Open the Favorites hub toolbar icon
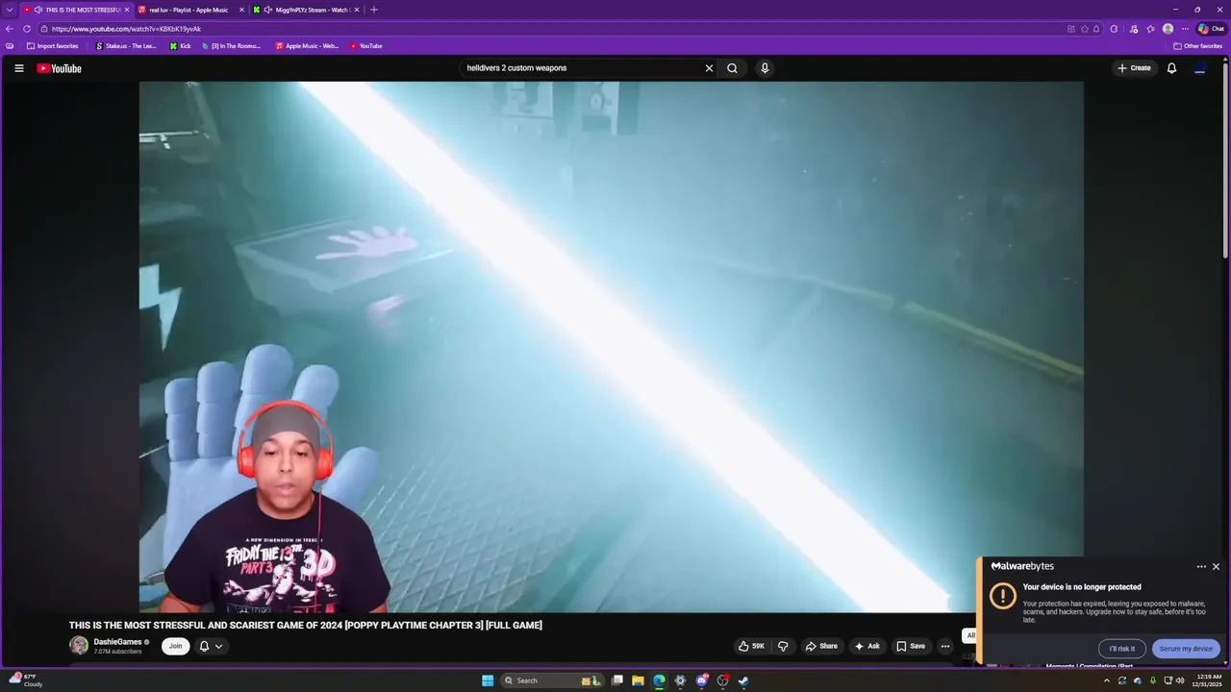Image resolution: width=1231 pixels, height=692 pixels. click(x=1150, y=29)
